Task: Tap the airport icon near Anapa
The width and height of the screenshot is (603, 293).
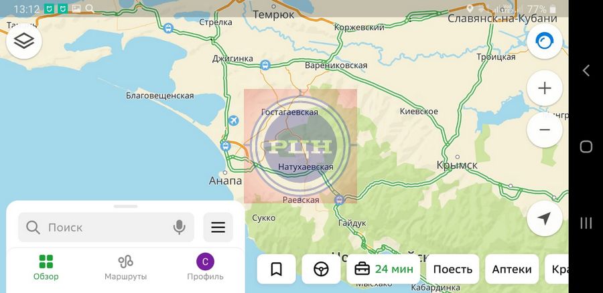Action: pyautogui.click(x=233, y=120)
